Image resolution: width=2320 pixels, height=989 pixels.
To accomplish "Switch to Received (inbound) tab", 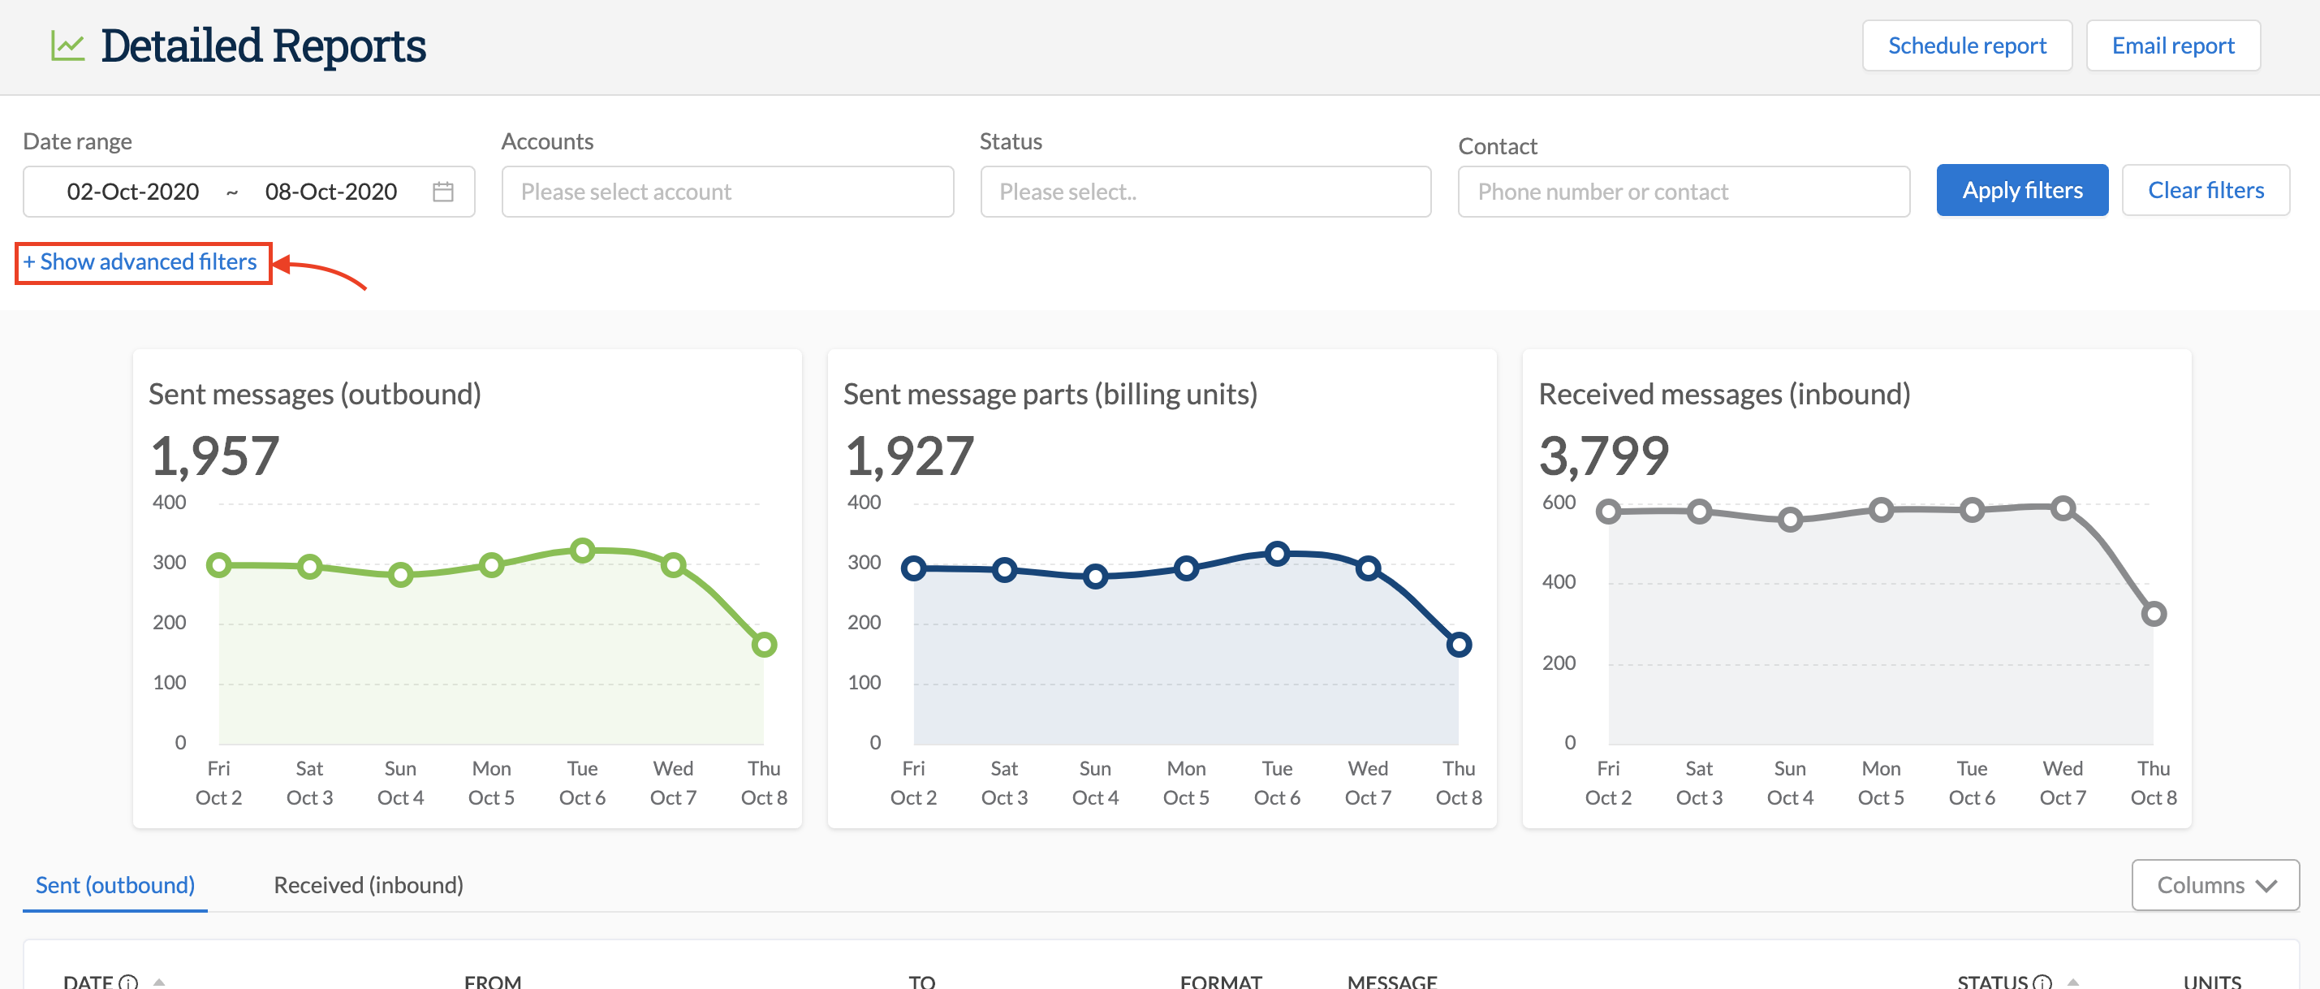I will point(369,884).
